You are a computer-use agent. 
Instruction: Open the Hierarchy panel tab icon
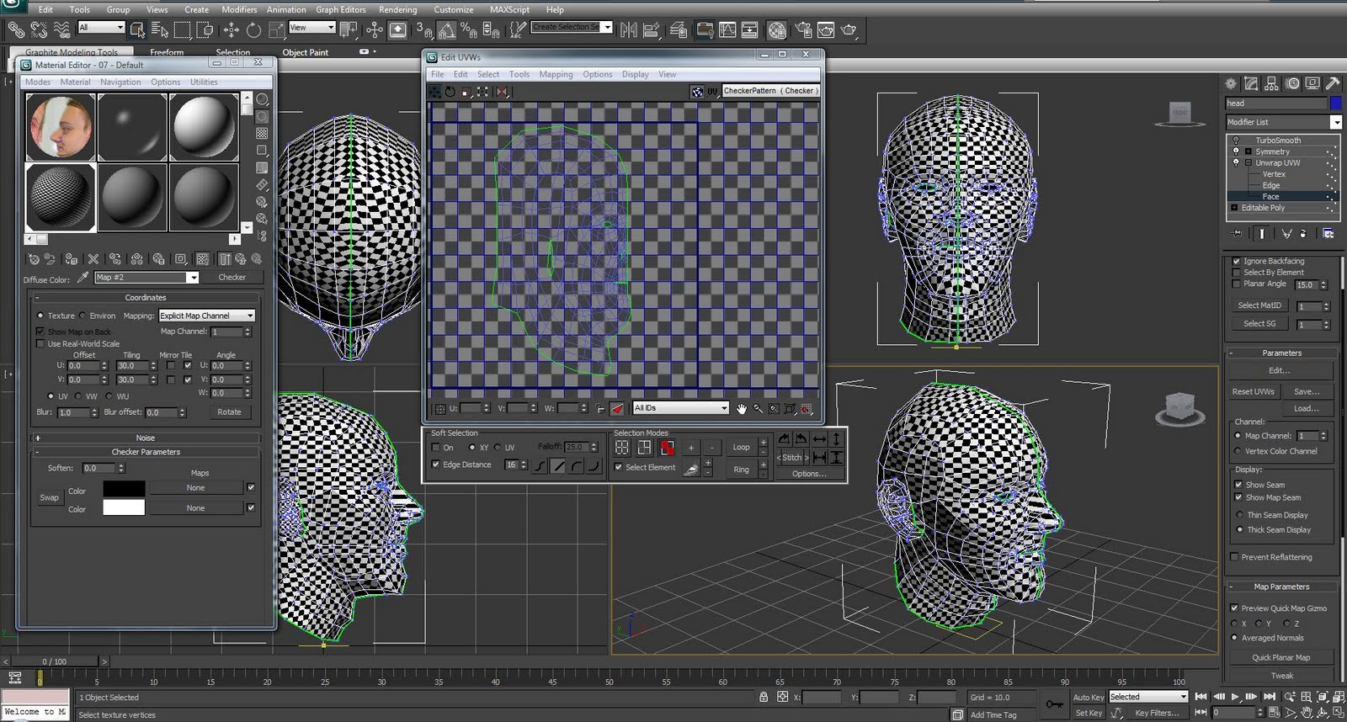coord(1271,83)
